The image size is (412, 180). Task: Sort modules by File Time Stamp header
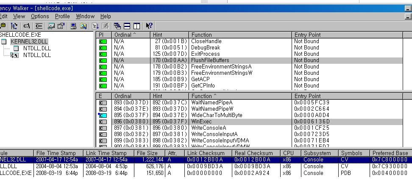58,153
